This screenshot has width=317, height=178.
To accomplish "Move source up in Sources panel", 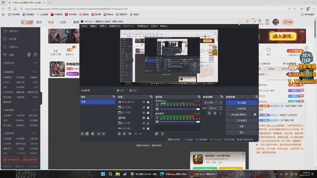I will 136,134.
